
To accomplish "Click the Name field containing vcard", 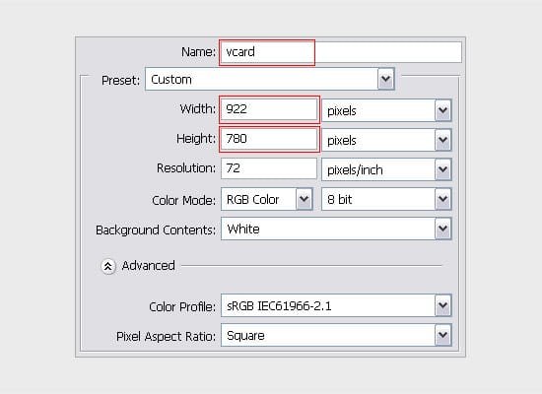I will [x=341, y=52].
